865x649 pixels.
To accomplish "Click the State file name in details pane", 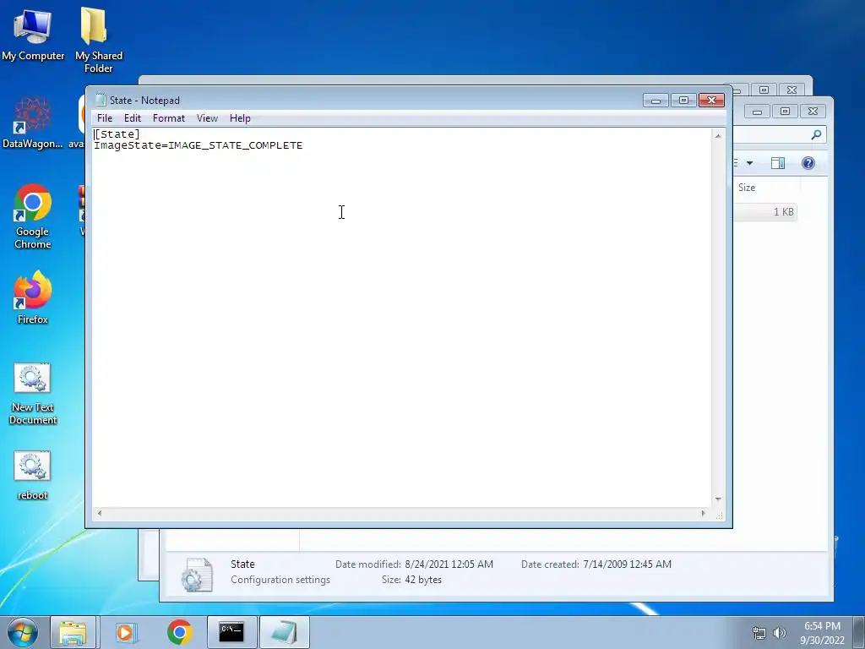I will pyautogui.click(x=242, y=564).
